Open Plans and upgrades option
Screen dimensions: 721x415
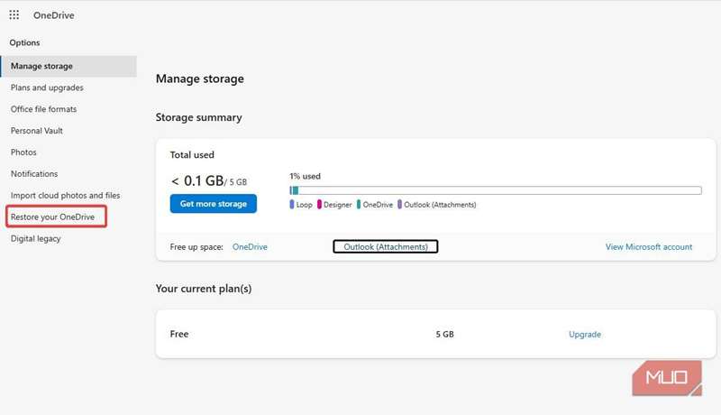[47, 88]
